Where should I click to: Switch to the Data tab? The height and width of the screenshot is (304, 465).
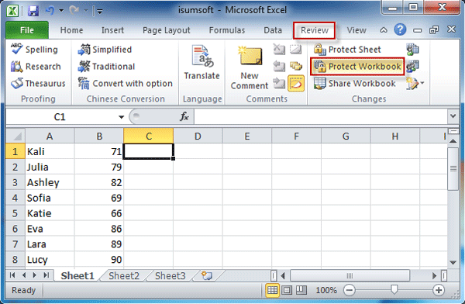273,30
